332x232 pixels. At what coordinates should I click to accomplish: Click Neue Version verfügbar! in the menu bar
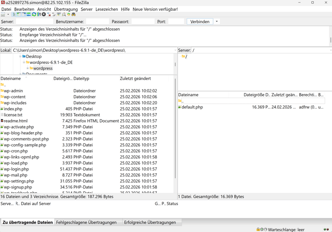(x=155, y=9)
